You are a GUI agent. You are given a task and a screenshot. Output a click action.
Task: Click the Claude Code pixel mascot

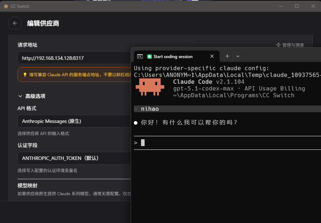(x=150, y=87)
